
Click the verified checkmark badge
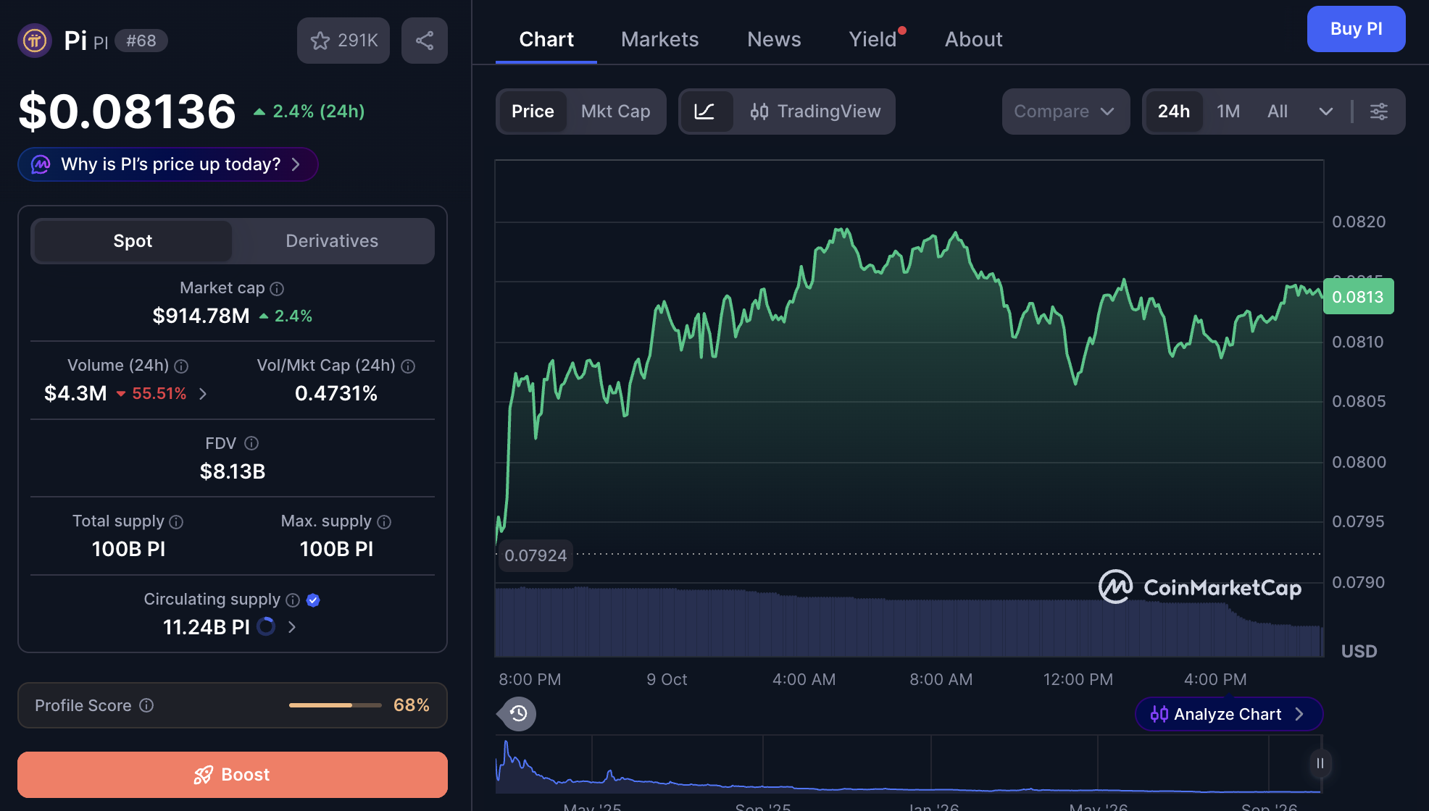[313, 600]
